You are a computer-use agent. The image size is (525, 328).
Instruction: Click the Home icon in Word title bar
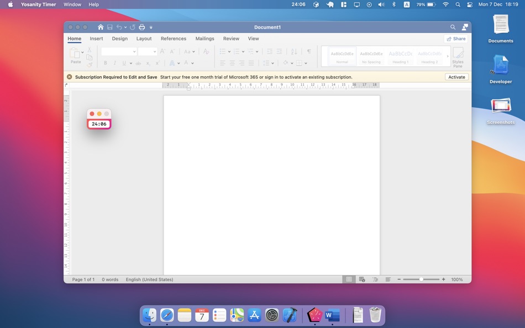(101, 27)
